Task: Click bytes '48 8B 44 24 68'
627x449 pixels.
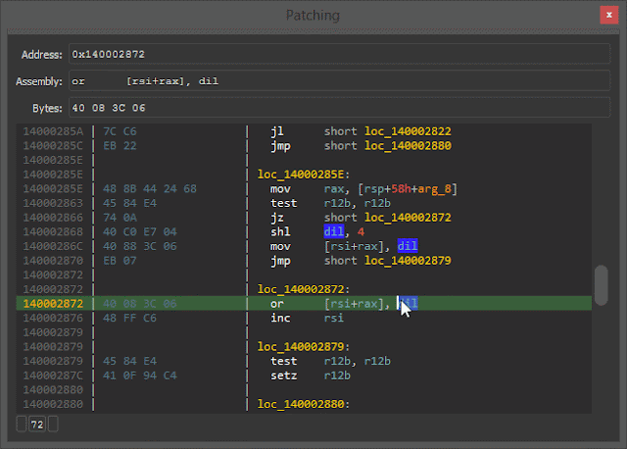Action: 150,189
